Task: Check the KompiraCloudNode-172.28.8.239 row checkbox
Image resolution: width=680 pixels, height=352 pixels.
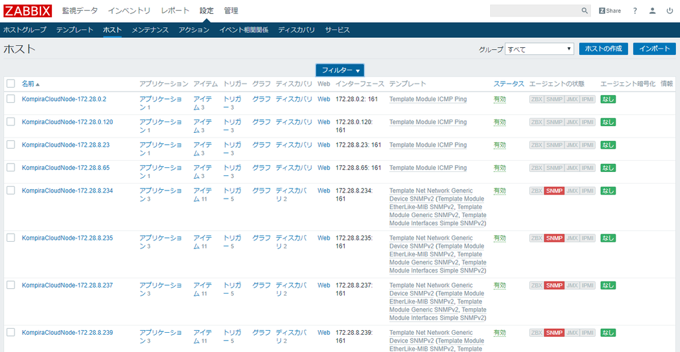Action: pos(11,333)
